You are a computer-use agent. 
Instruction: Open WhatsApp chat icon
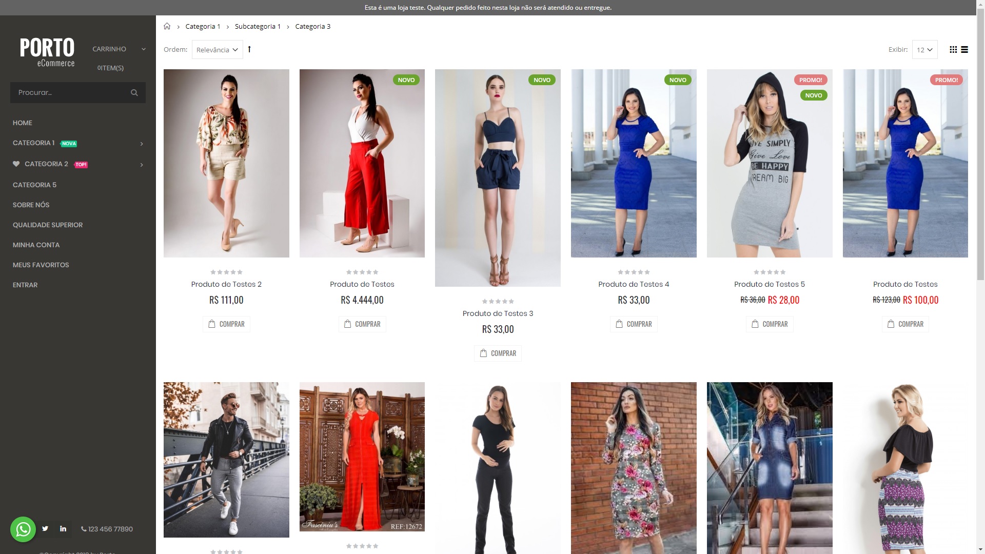(23, 529)
